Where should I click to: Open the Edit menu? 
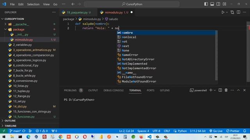pyautogui.click(x=21, y=4)
